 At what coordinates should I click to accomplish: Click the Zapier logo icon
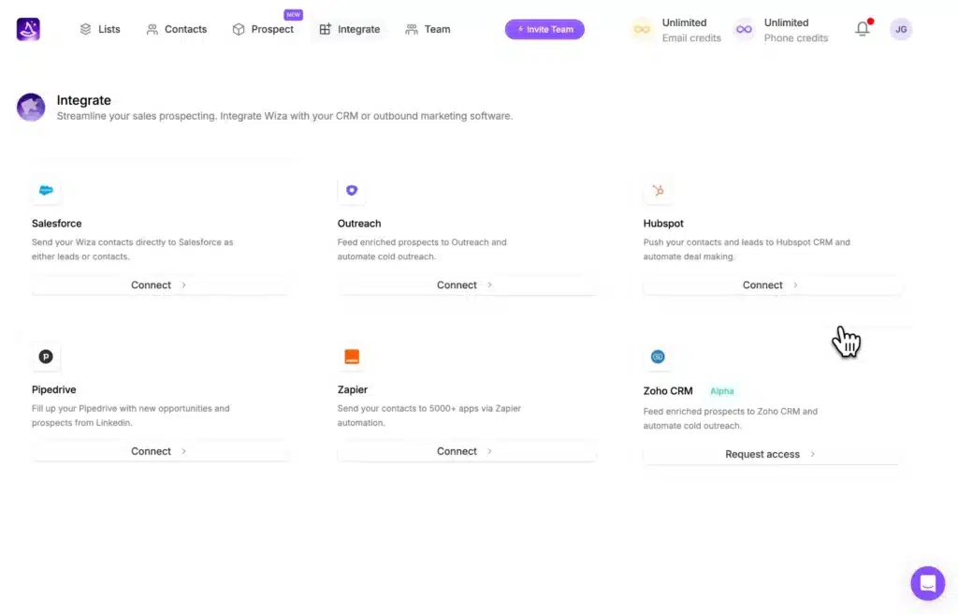tap(352, 357)
